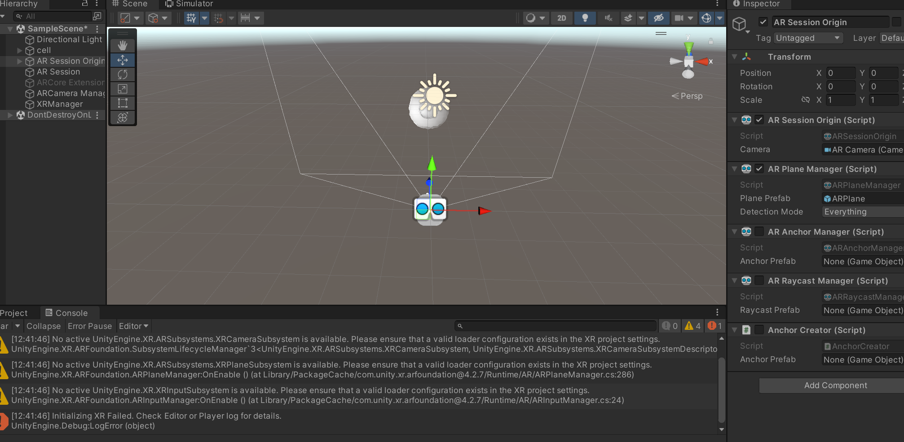Select the Move tool in the floating toolbar
904x442 pixels.
pyautogui.click(x=122, y=60)
